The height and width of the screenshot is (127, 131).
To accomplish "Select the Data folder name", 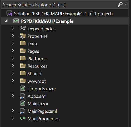I will pos(32,44).
